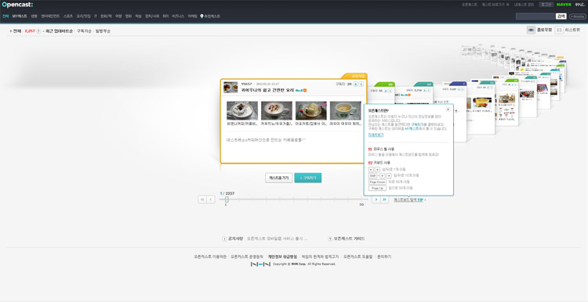Click the orange RSS icon beside title
This screenshot has height=302, width=588.
305,90
